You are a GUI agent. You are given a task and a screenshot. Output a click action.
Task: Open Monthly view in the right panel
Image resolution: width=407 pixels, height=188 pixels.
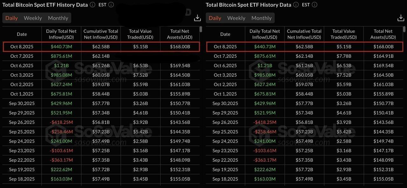point(261,18)
